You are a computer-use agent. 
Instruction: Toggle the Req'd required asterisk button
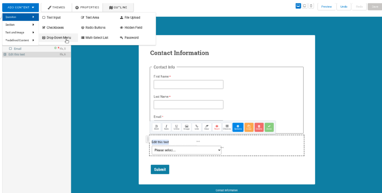[x=217, y=127]
